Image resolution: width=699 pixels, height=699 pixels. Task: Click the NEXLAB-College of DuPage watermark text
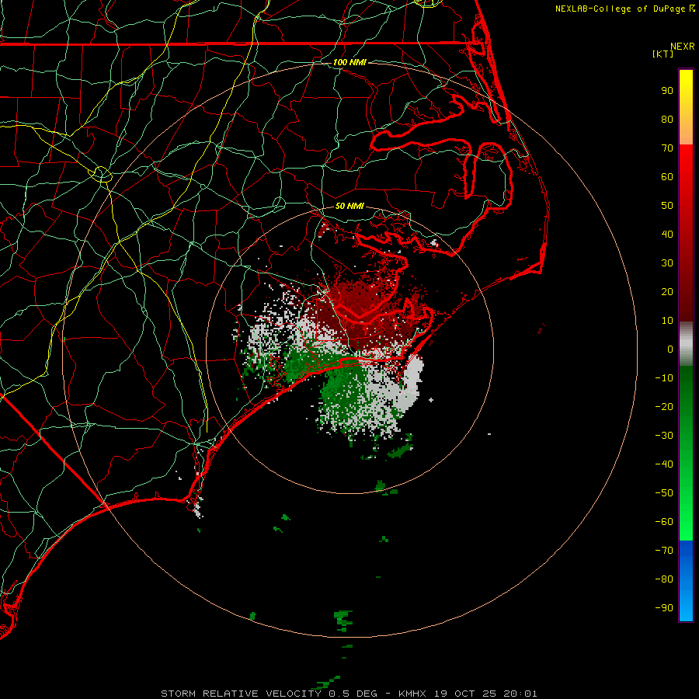point(624,9)
